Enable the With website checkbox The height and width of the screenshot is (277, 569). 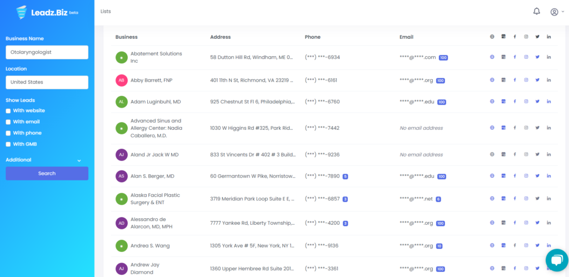[8, 111]
